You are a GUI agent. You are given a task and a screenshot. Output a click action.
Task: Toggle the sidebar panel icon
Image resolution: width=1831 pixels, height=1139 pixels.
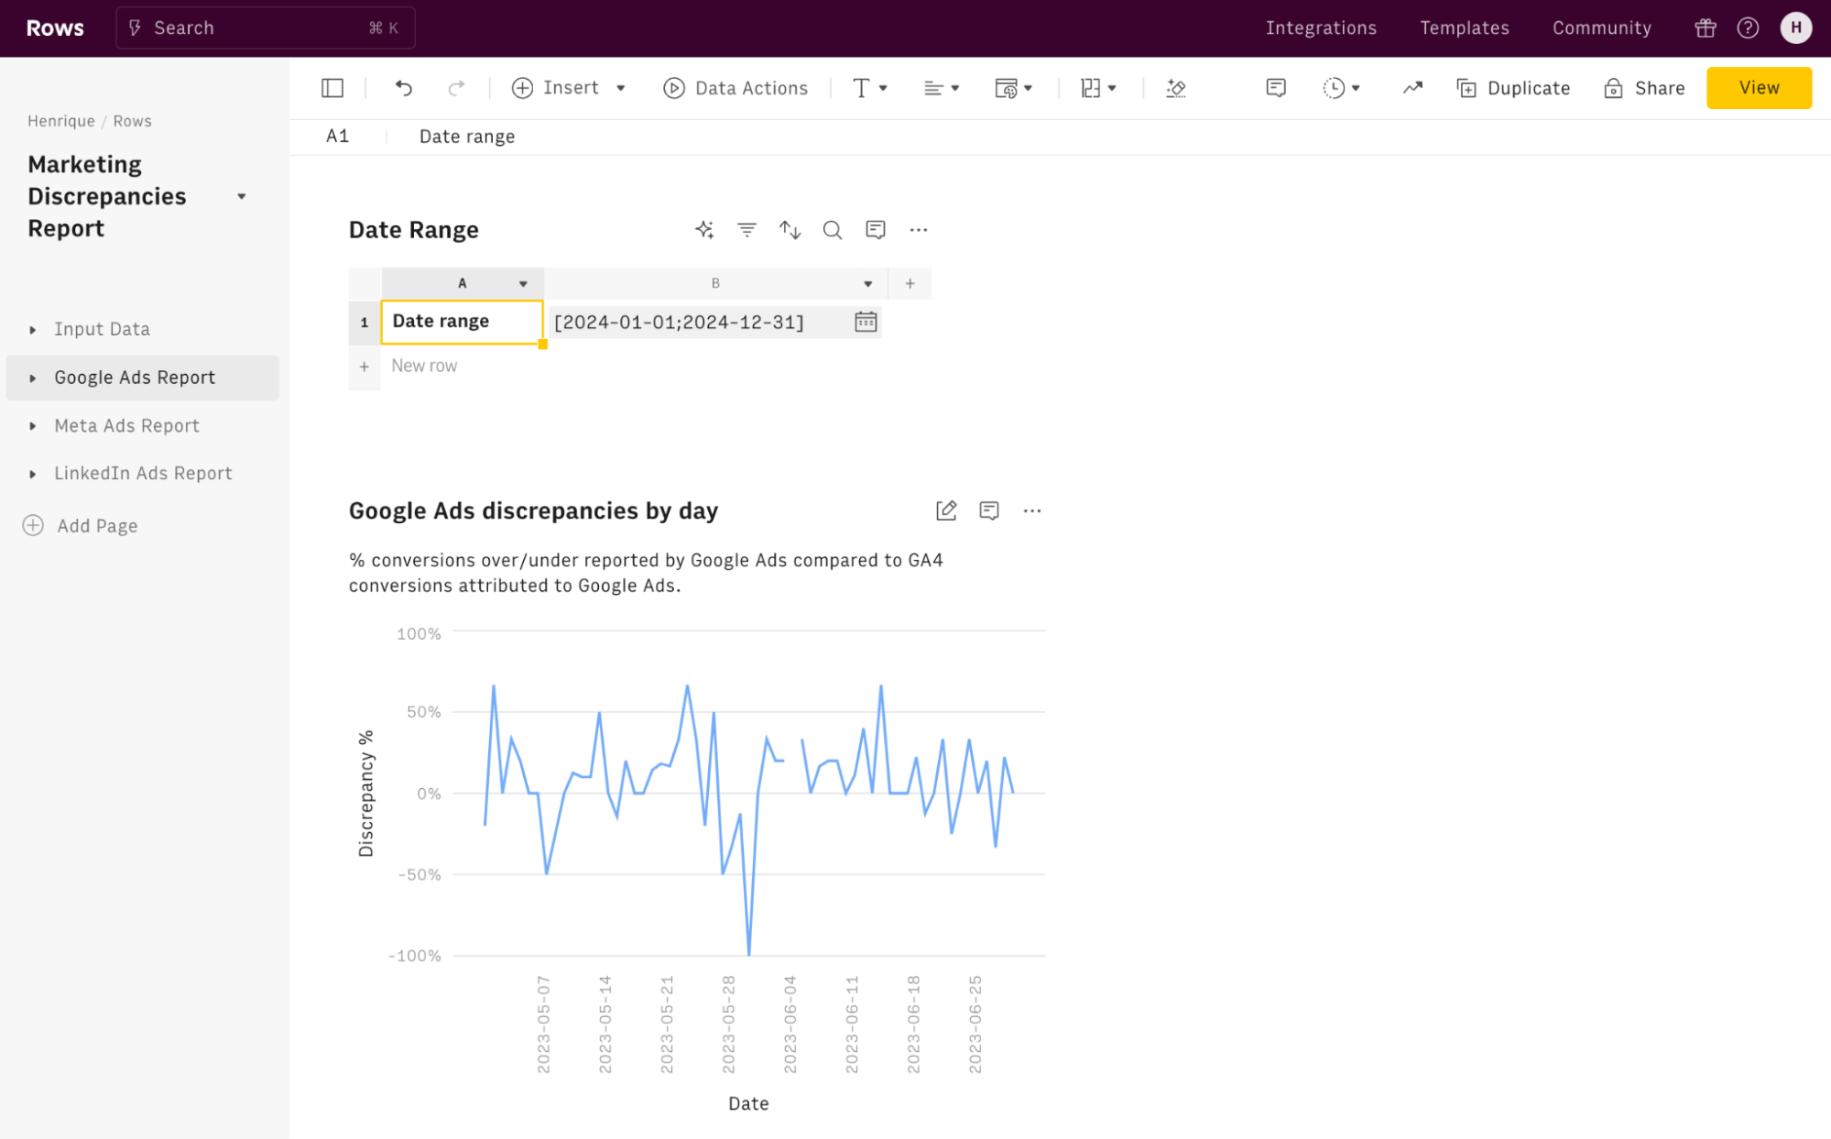(332, 88)
